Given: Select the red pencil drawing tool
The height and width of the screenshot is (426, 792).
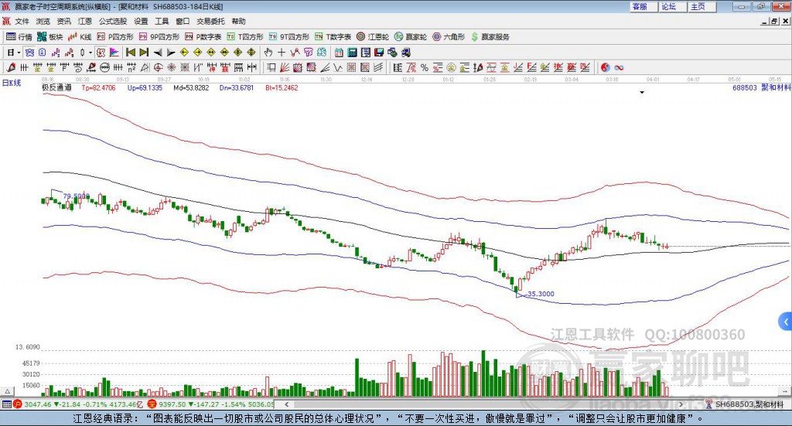Looking at the screenshot, I should (x=10, y=67).
